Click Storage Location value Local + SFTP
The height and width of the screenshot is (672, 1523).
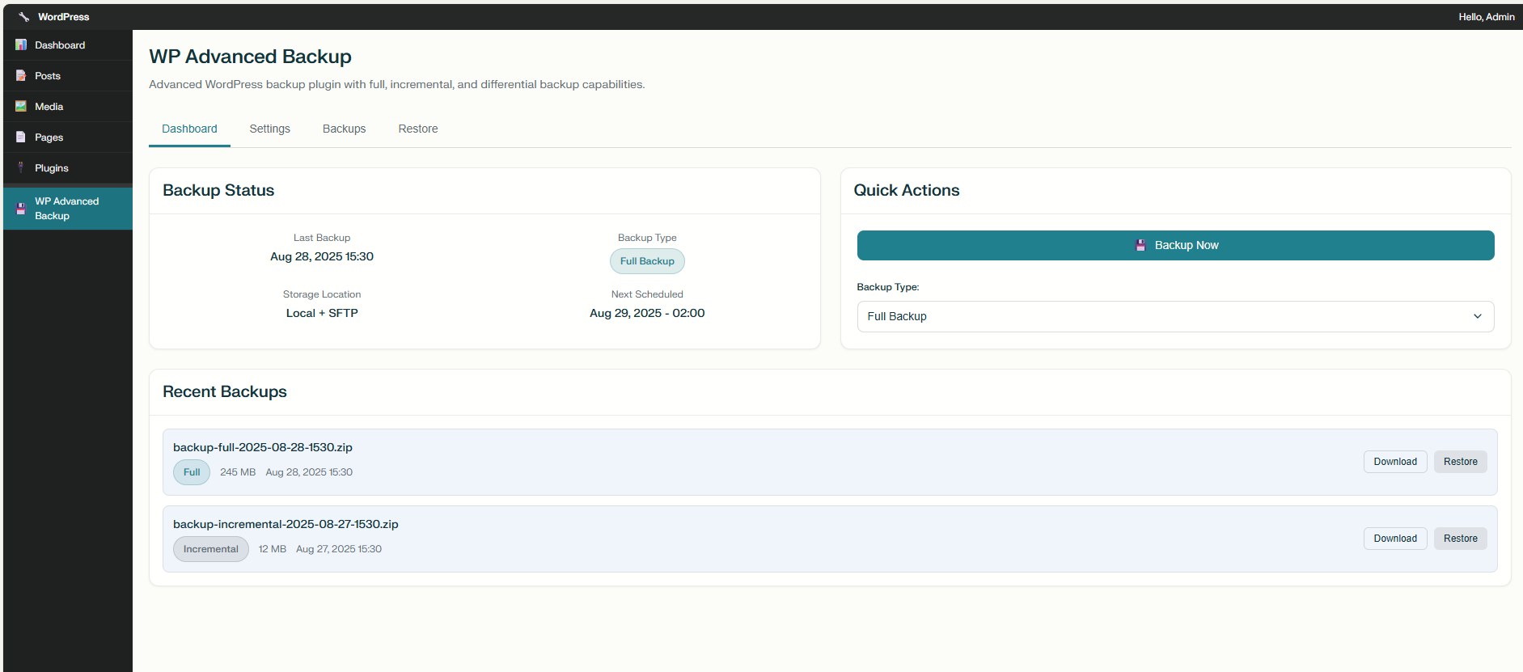(322, 313)
